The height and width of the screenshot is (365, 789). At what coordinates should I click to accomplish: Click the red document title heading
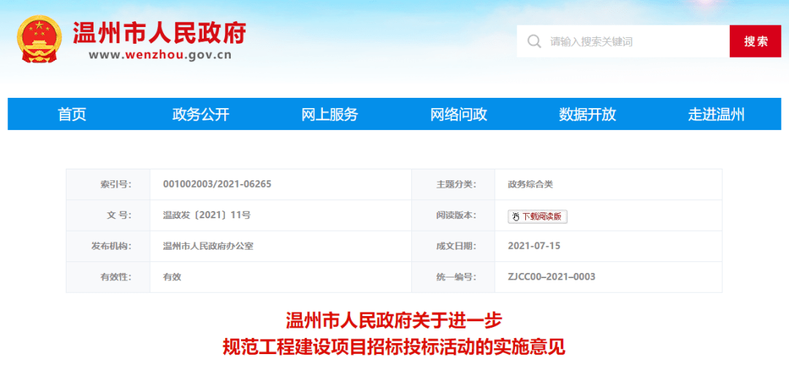[394, 334]
